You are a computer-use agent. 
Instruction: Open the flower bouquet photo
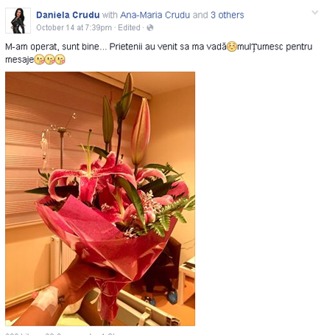click(100, 198)
